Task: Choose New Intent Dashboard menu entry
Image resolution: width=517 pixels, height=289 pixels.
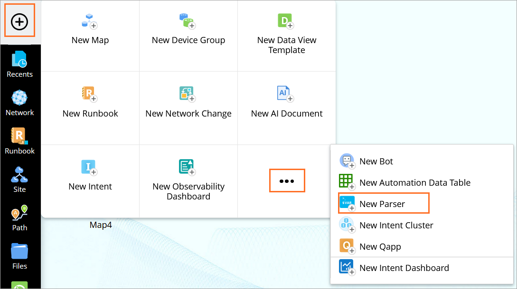Action: click(x=404, y=268)
